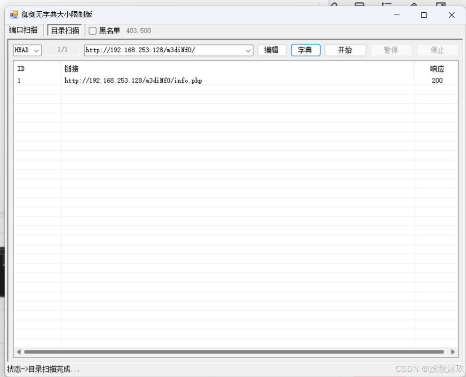Click the 200 response code cell

437,80
